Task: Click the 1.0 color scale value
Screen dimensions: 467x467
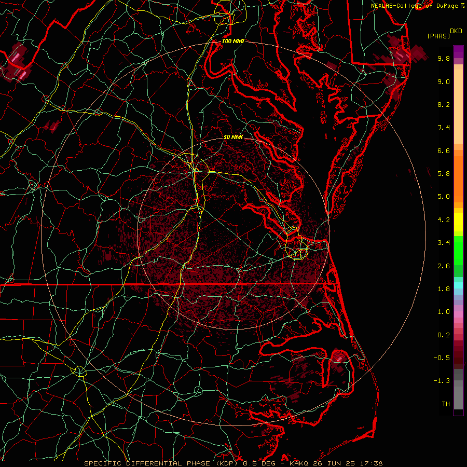Action: tap(444, 312)
